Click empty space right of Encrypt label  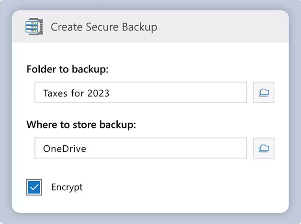[x=167, y=187]
